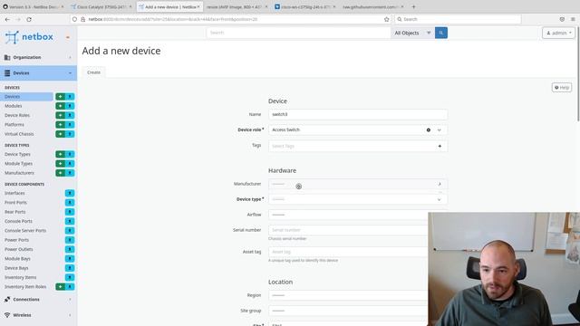Switch to the raw.githubusercontent.com browser tab

[372, 6]
